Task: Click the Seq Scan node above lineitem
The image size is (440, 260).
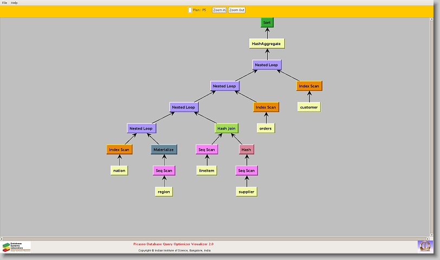Action: click(x=206, y=149)
